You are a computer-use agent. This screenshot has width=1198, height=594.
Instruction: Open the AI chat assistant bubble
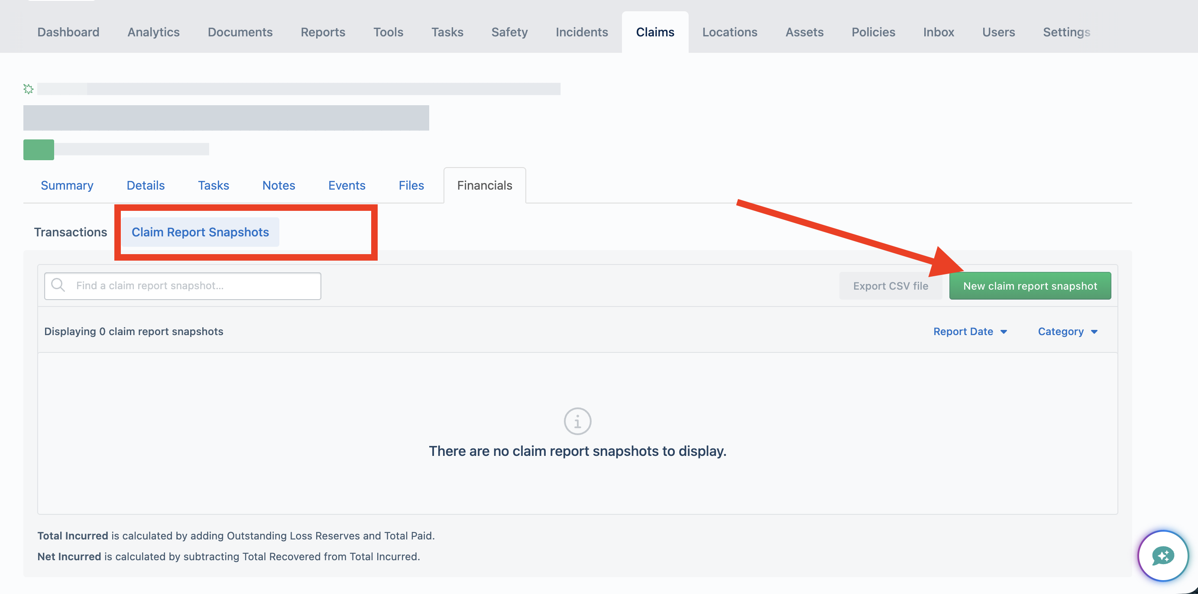[x=1162, y=555]
